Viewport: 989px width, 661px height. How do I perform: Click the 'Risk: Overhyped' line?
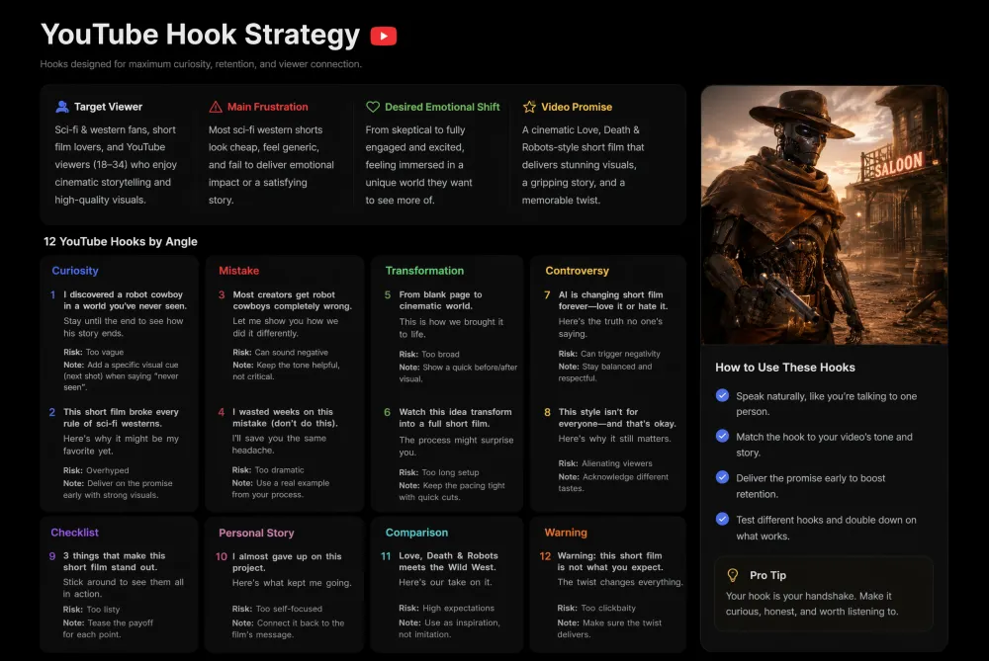[96, 470]
